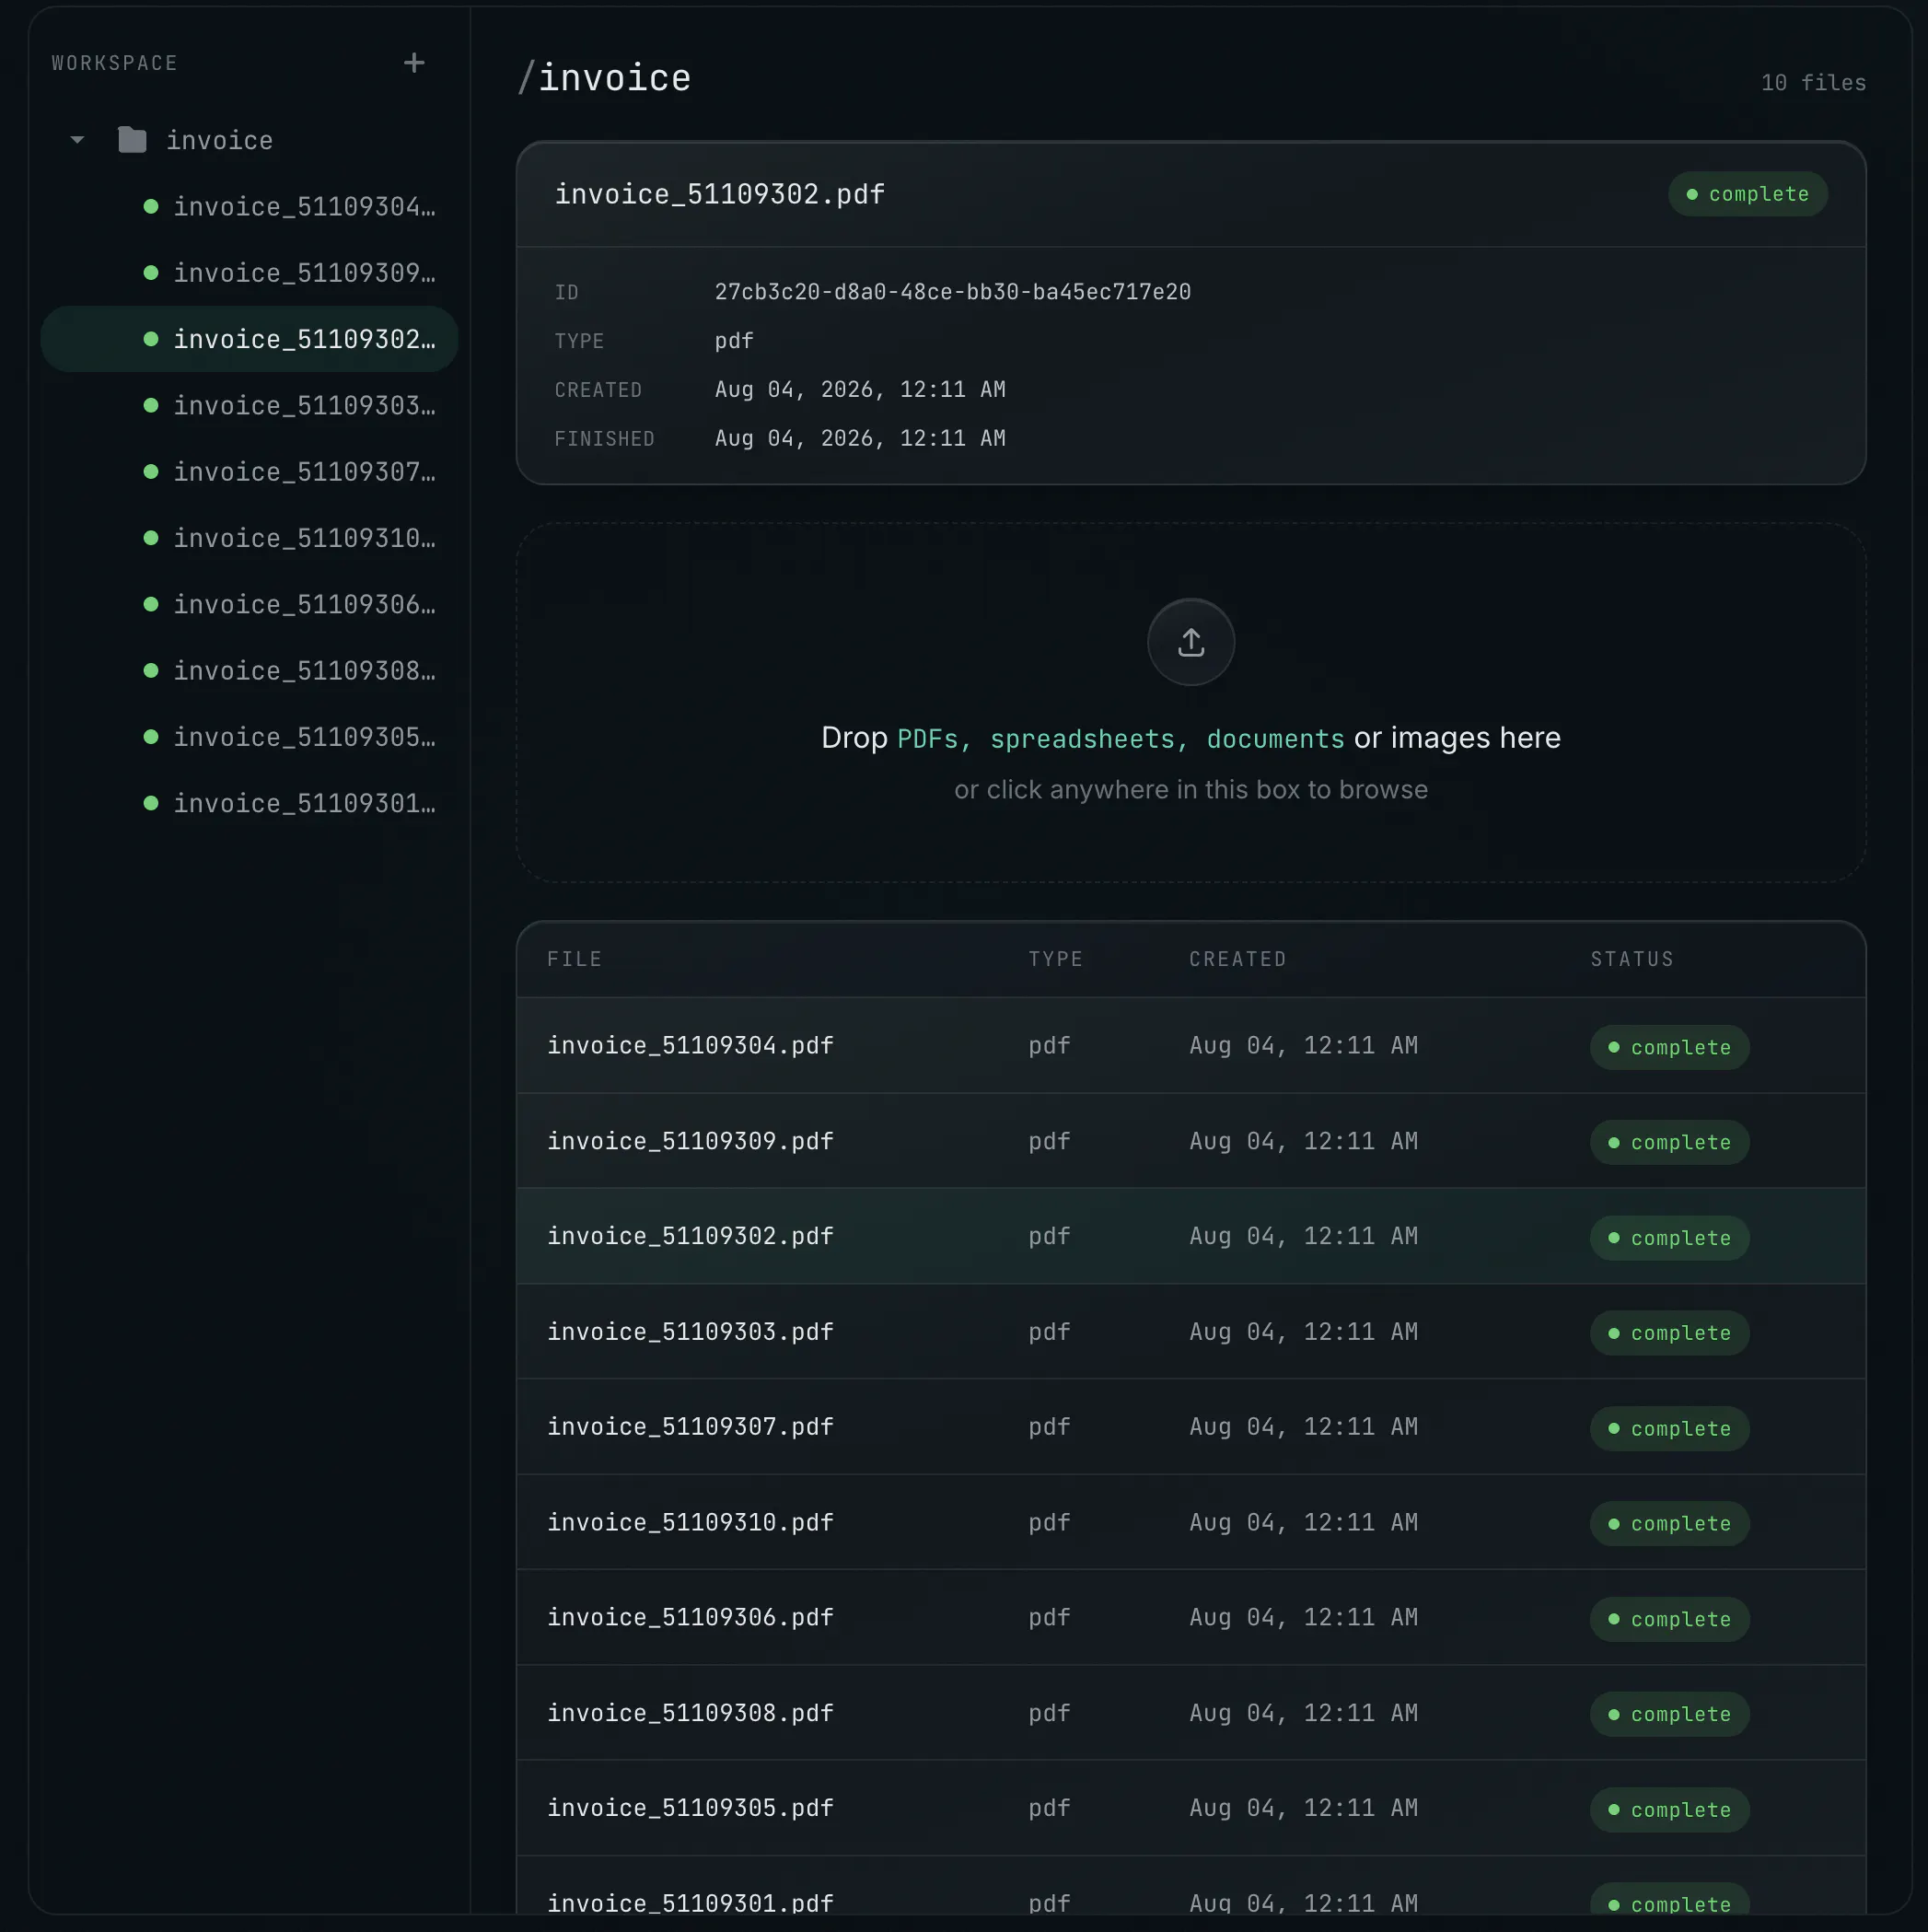Open invoice_51109309 in the sidebar tree
1928x1932 pixels.
point(249,273)
